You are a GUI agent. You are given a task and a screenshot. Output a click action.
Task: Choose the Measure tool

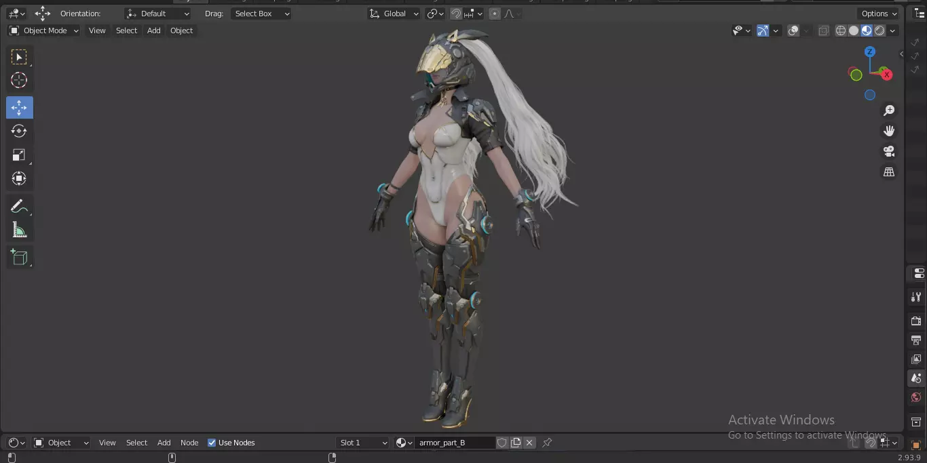19,230
